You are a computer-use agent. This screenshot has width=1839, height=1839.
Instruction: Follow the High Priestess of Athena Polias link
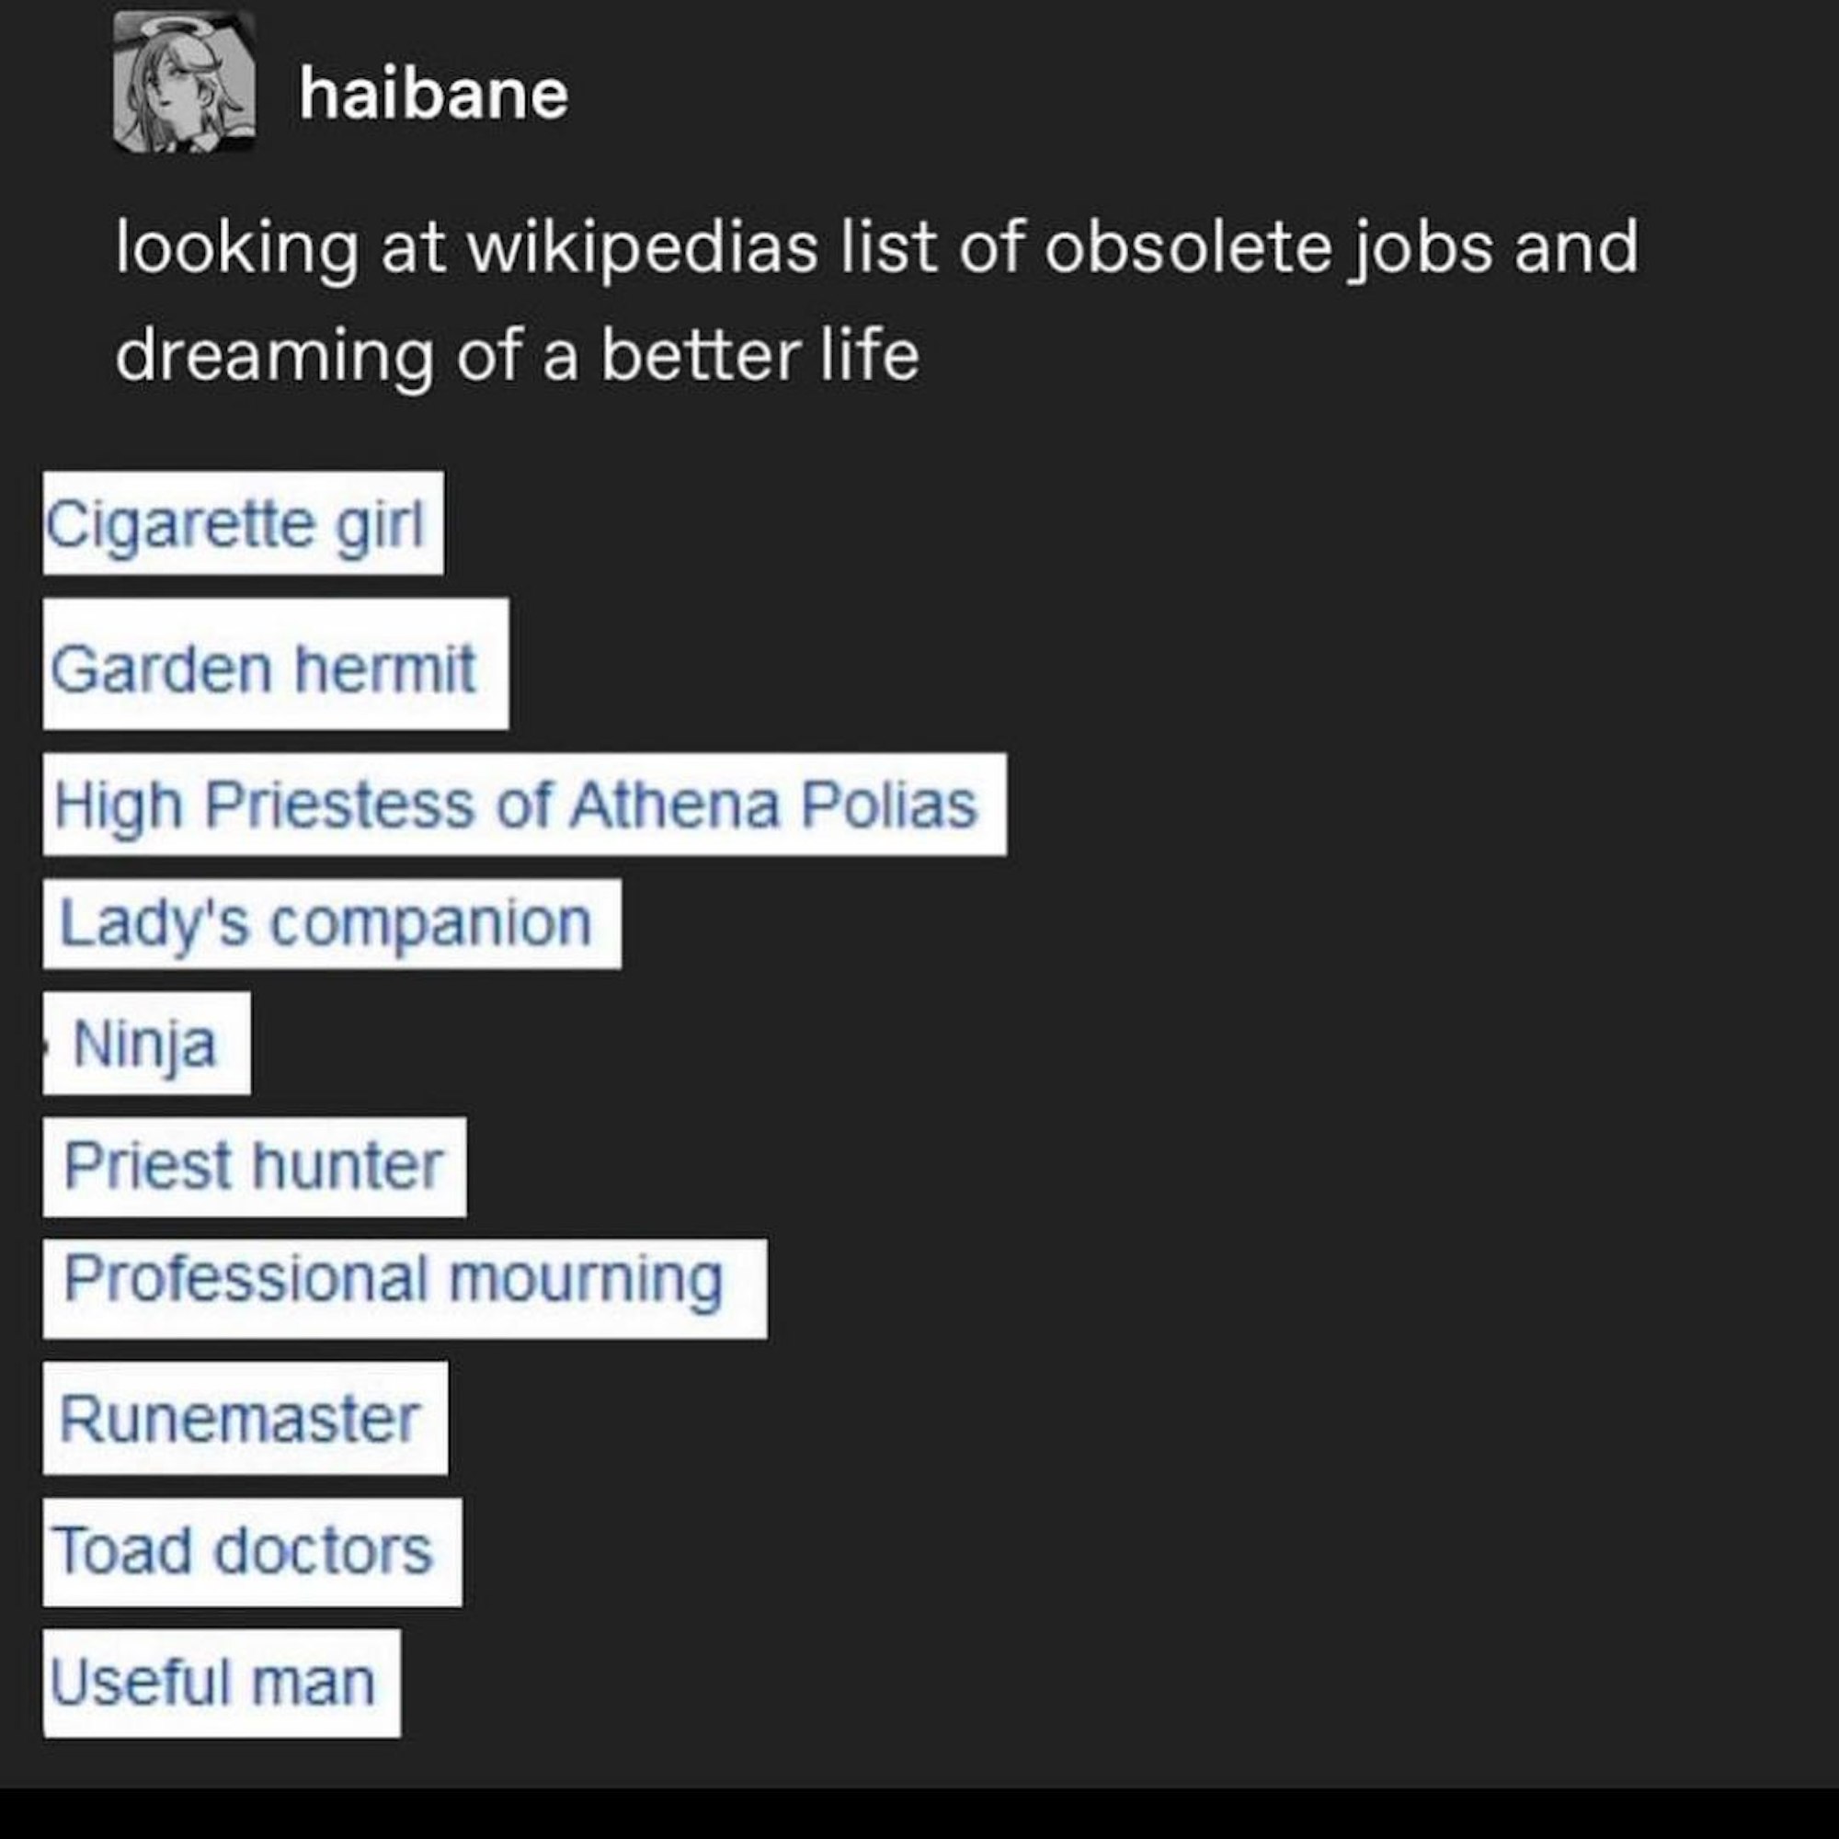[515, 805]
